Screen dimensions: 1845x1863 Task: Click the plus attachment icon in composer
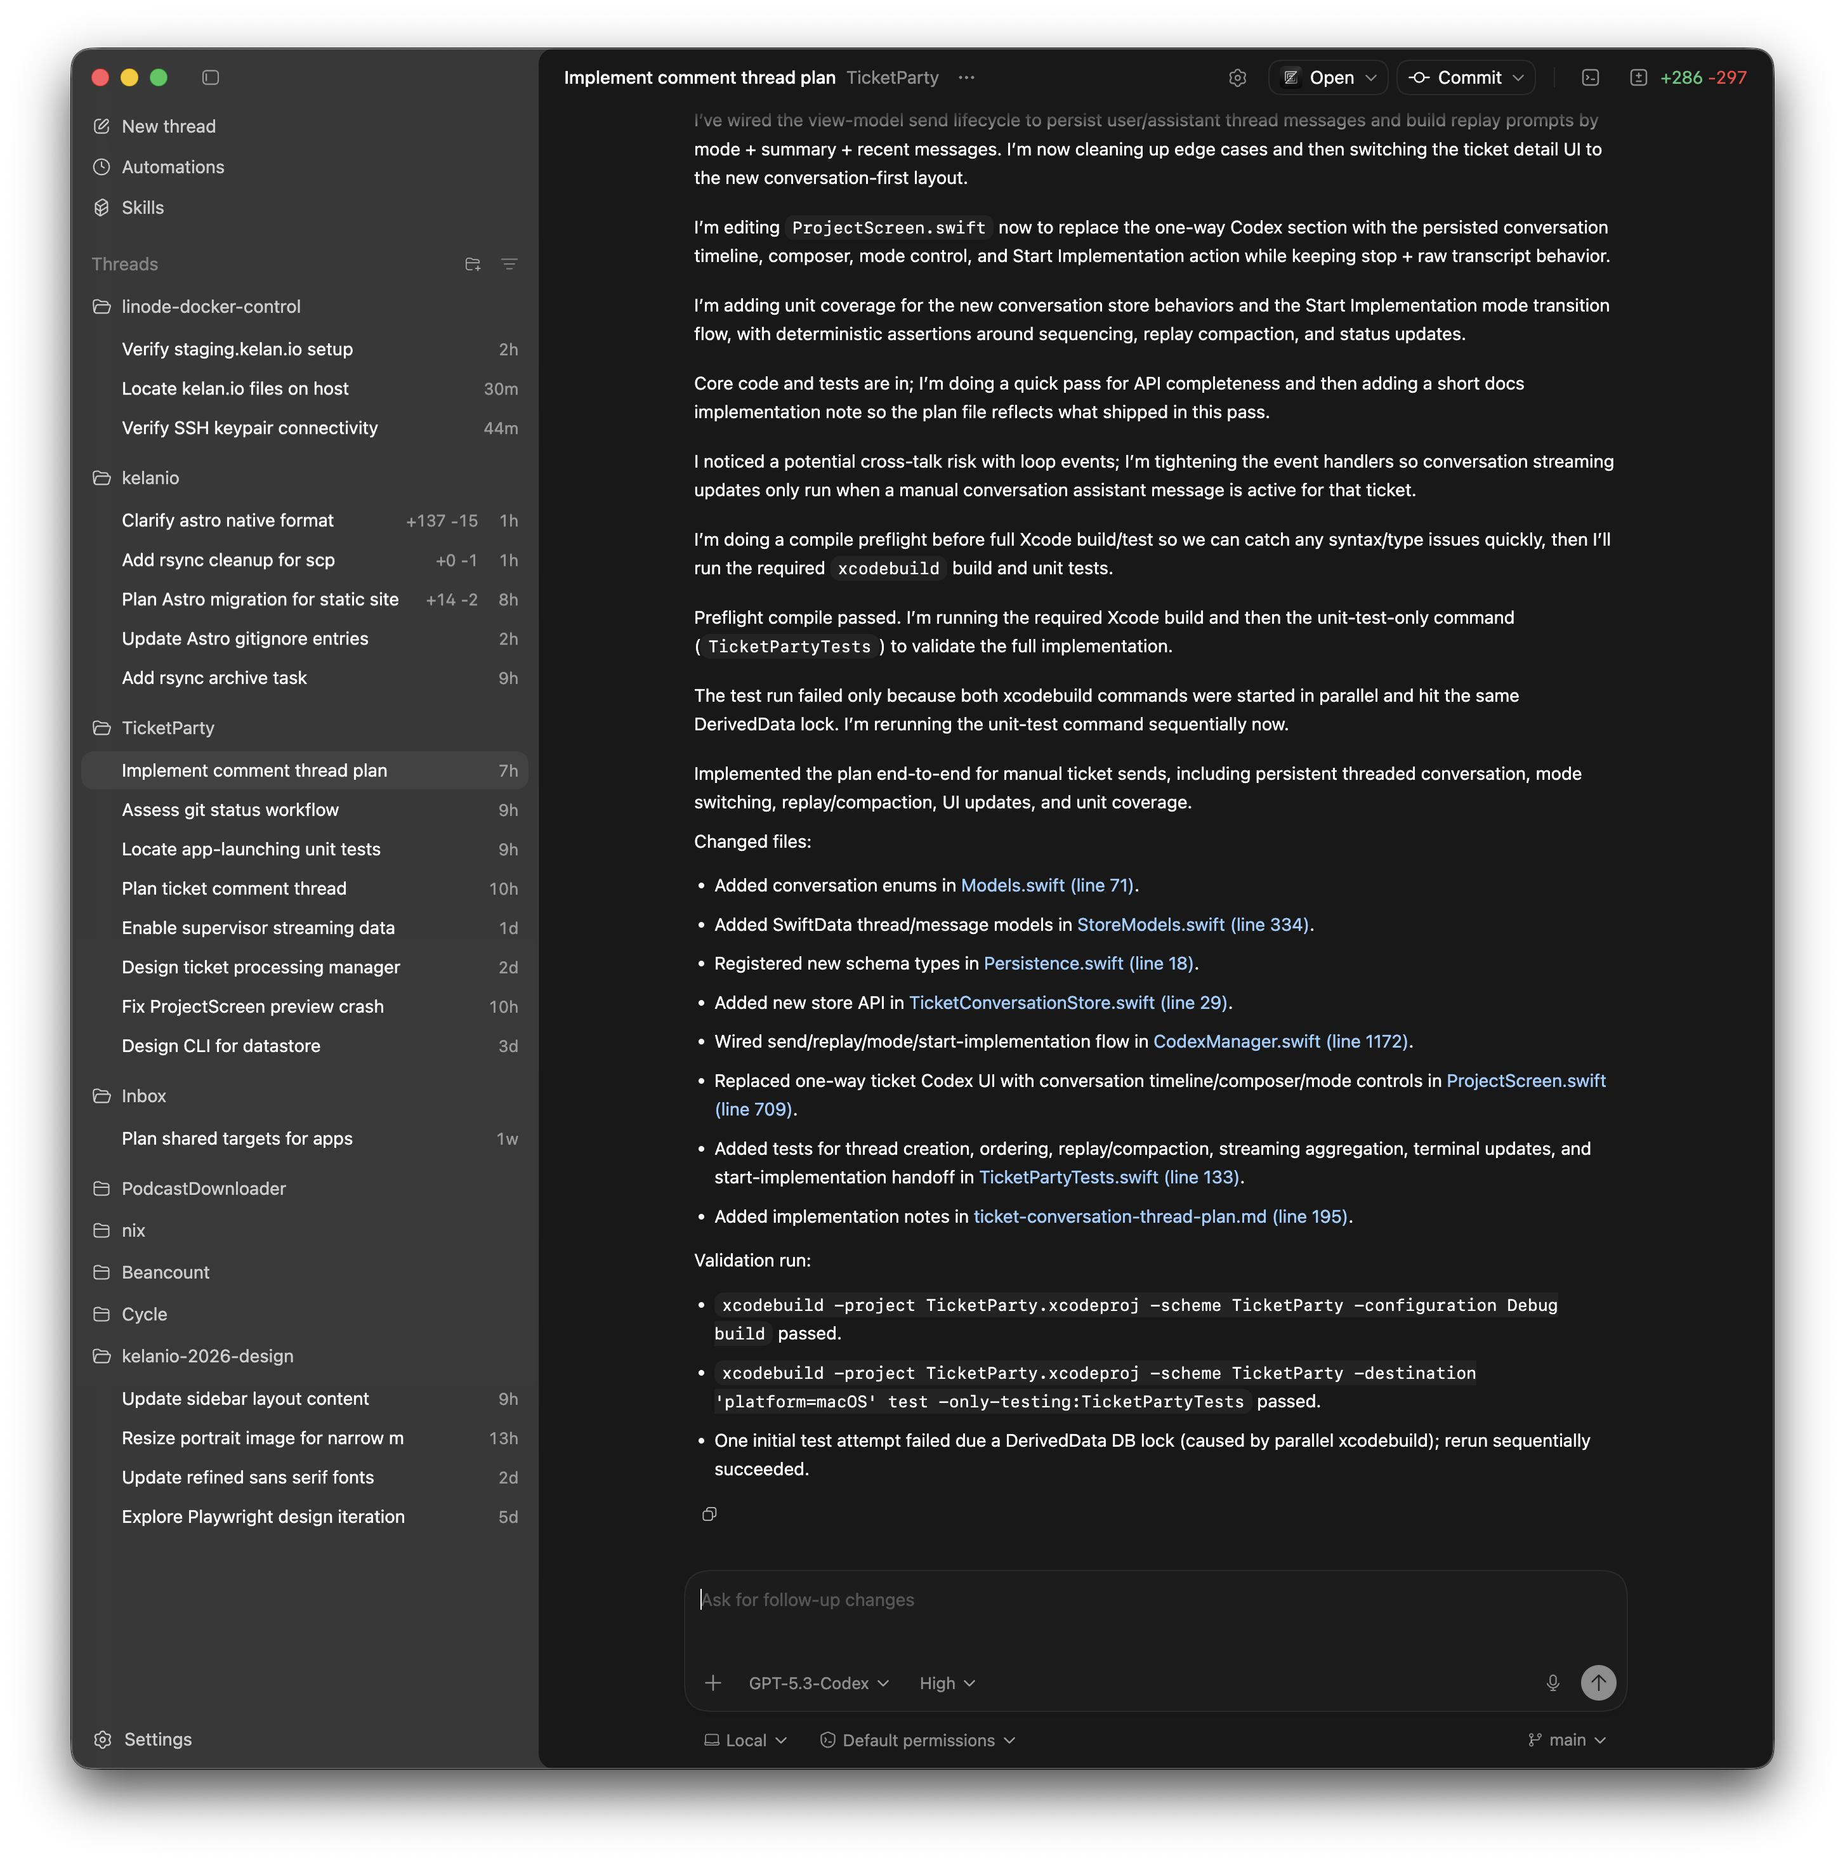point(713,1683)
